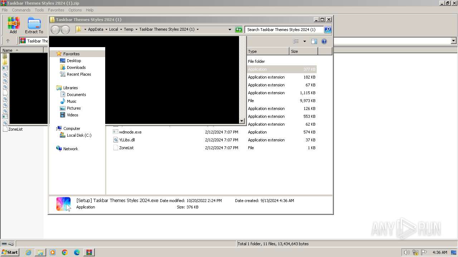The height and width of the screenshot is (257, 458).
Task: Select Network in navigation pane
Action: (70, 149)
